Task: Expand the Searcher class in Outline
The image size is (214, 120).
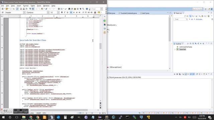Action: (x=175, y=50)
